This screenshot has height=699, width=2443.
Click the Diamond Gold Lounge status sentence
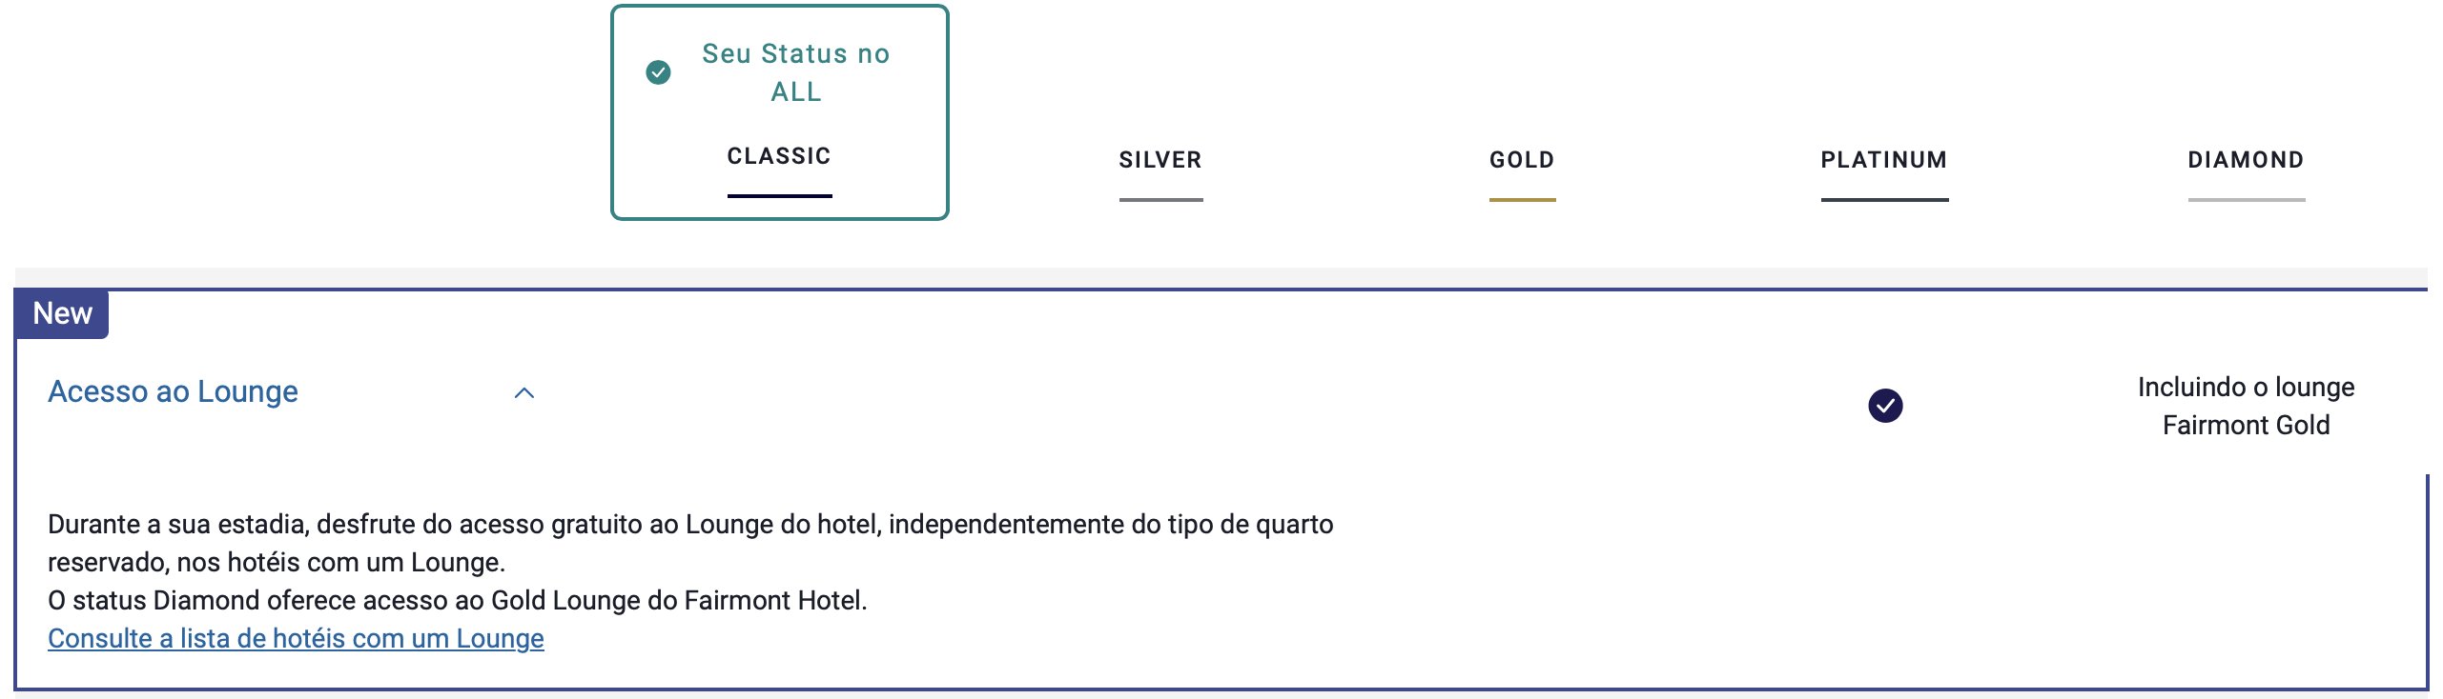(458, 600)
